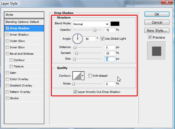
Task: Select the Drop Shadow style entry
Action: pos(24,28)
